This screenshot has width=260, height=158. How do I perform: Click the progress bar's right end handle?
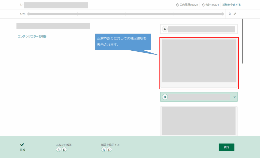click(222, 14)
